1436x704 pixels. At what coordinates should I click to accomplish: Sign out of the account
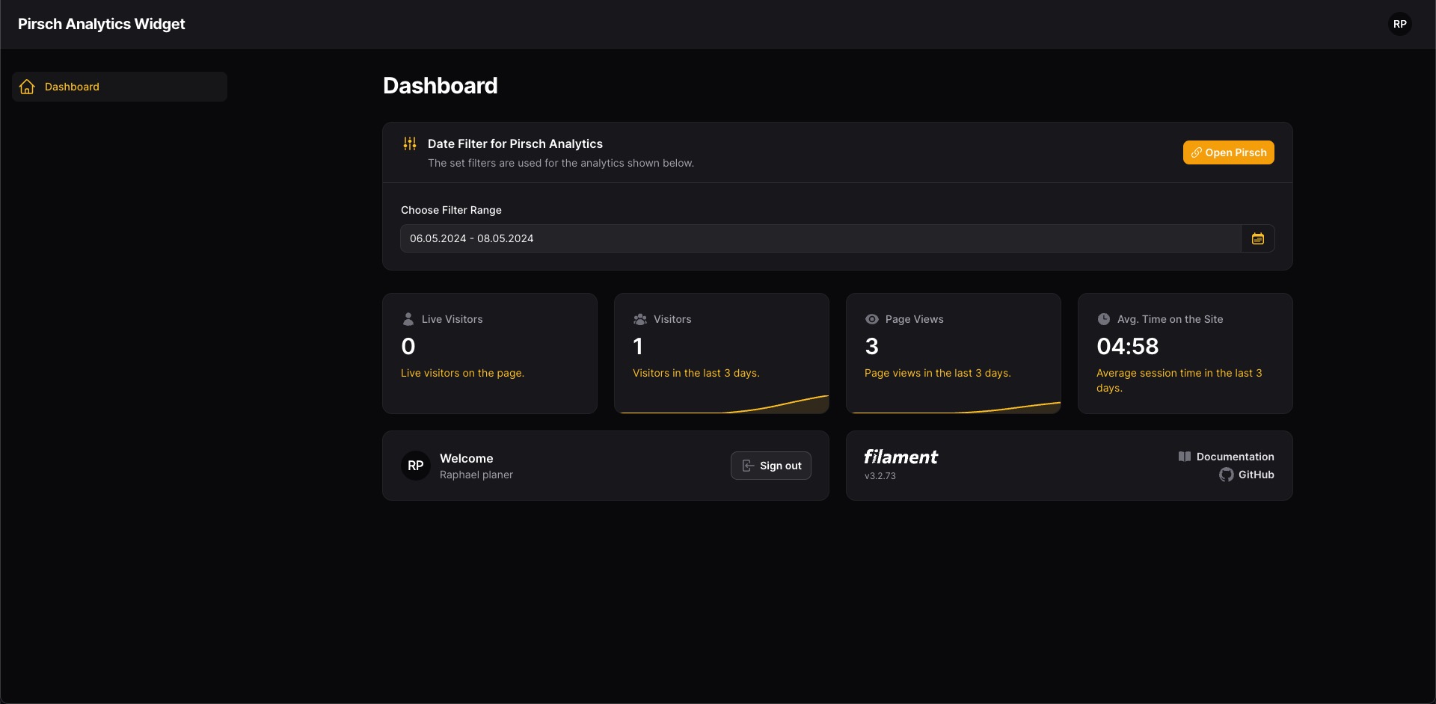771,466
